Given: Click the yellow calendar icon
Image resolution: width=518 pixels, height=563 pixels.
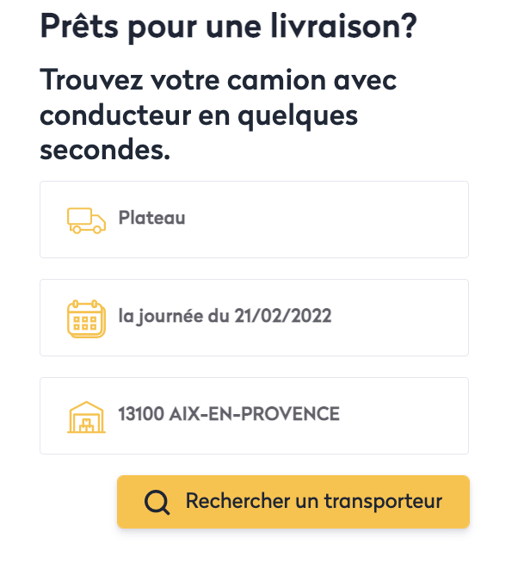Looking at the screenshot, I should coord(86,318).
